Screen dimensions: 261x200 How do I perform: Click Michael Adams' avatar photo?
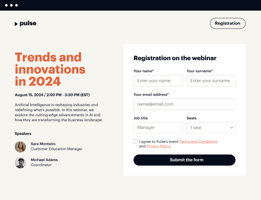20,163
